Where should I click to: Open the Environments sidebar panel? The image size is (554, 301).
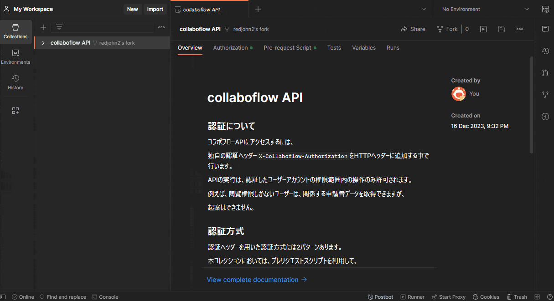(16, 57)
